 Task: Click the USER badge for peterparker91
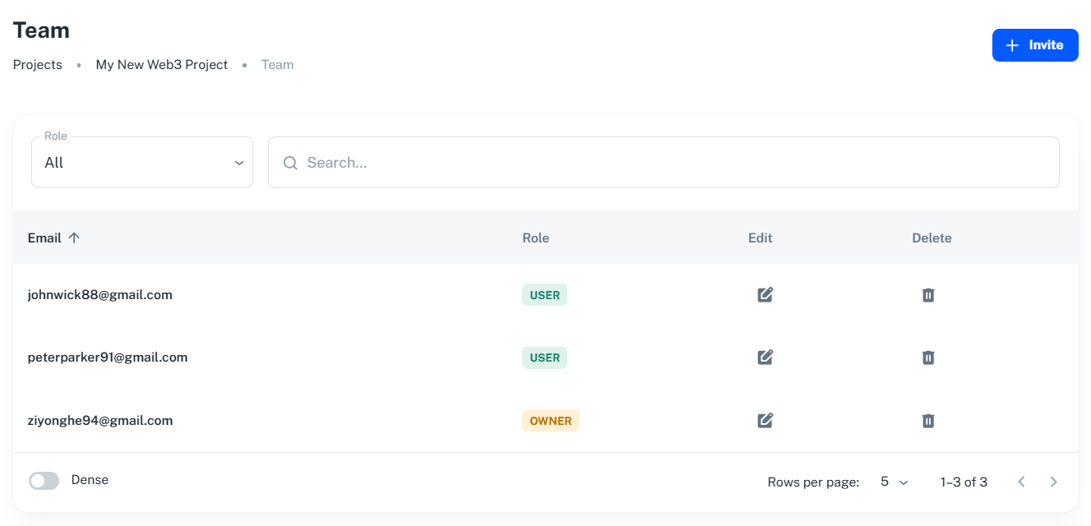[x=544, y=358]
